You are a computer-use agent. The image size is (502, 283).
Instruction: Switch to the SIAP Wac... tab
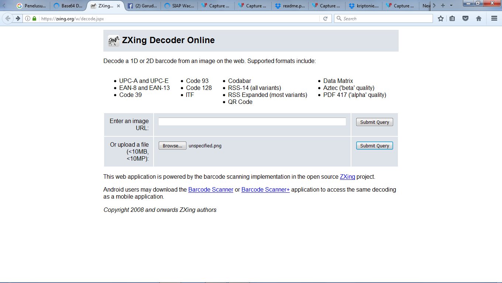[x=179, y=6]
